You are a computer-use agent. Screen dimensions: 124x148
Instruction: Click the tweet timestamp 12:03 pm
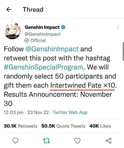[14, 112]
